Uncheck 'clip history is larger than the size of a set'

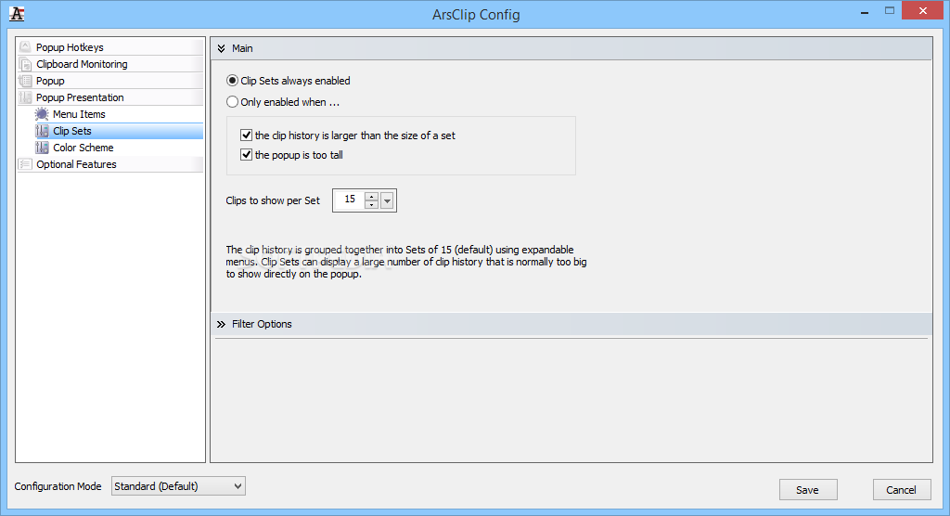pyautogui.click(x=246, y=135)
